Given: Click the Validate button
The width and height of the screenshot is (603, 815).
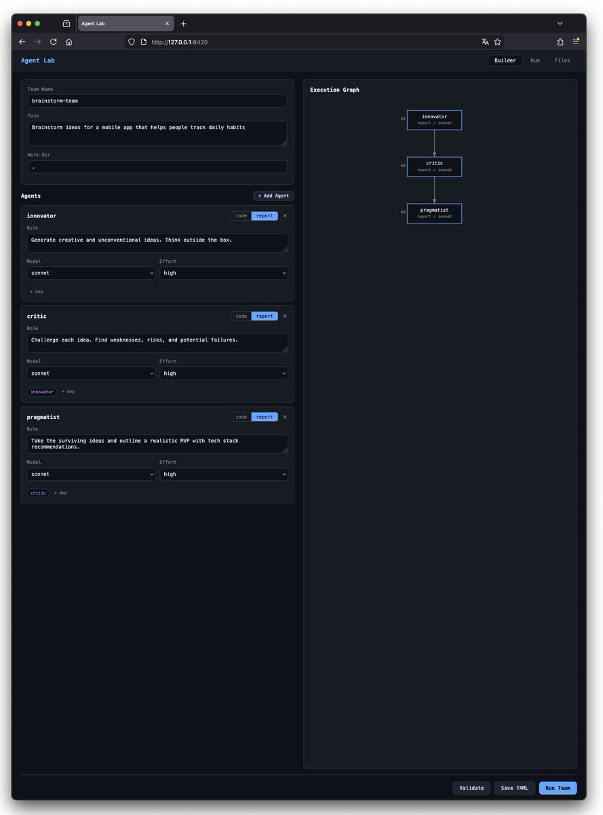Looking at the screenshot, I should pos(471,788).
